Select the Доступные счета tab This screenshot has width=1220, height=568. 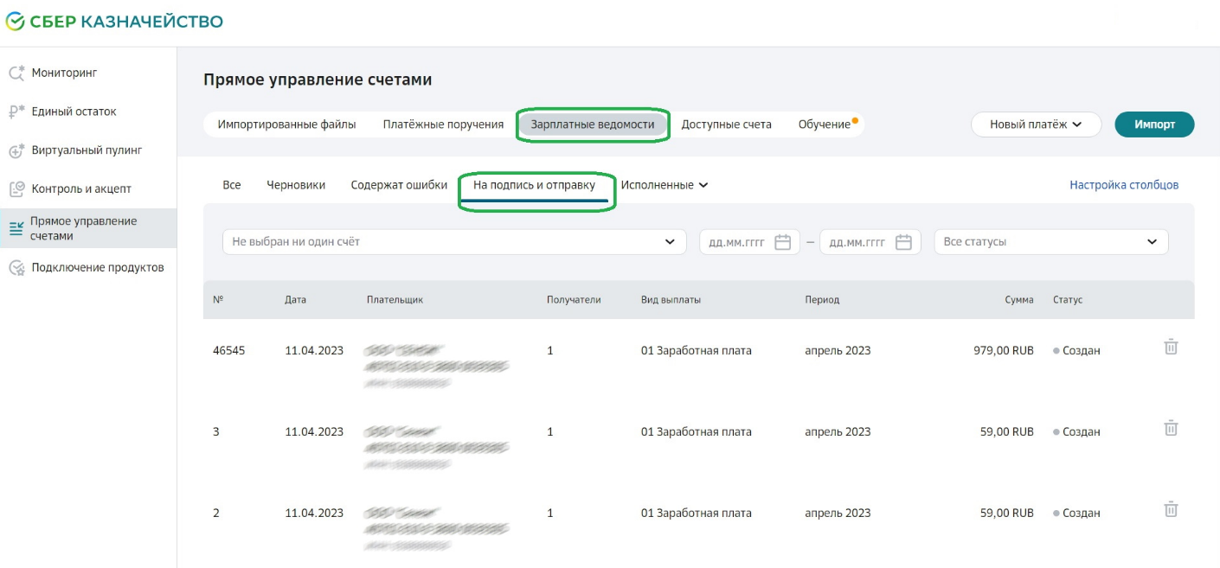click(x=726, y=124)
